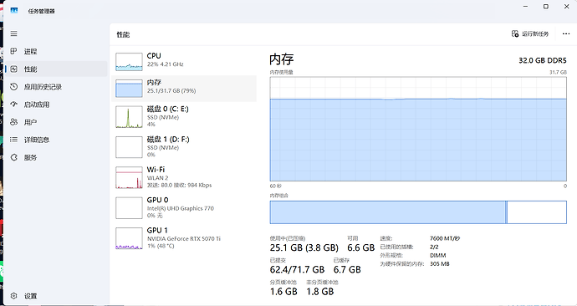
Task: Click the 进程 processes icon in sidebar
Action: pyautogui.click(x=13, y=51)
